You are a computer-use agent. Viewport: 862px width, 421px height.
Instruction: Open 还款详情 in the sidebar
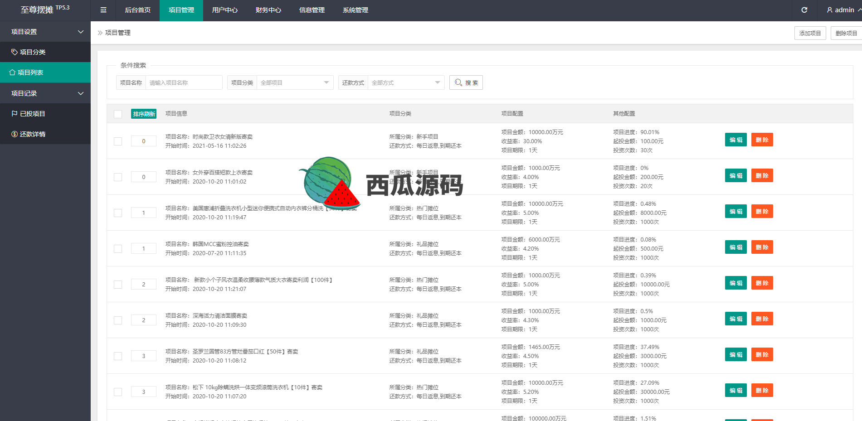point(45,134)
